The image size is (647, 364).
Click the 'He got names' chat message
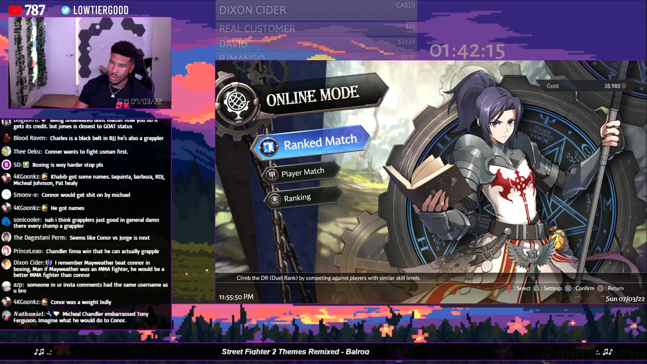[67, 208]
